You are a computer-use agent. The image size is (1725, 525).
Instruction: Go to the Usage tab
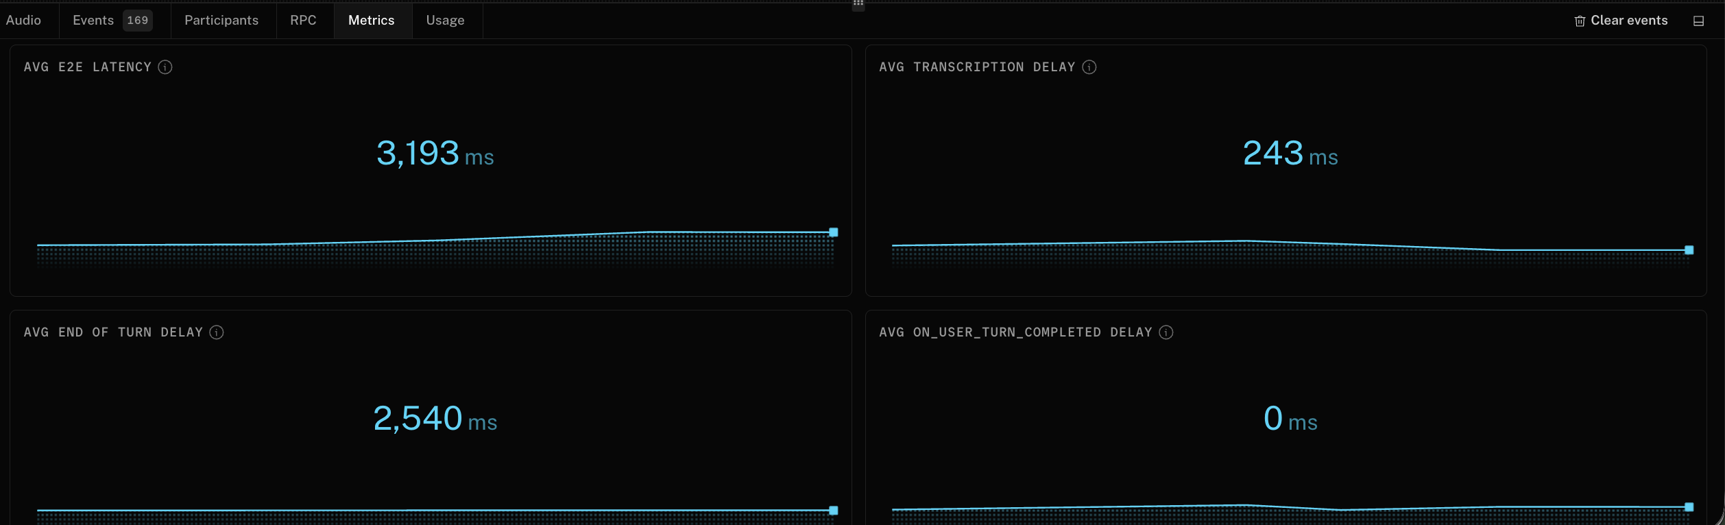pyautogui.click(x=446, y=21)
